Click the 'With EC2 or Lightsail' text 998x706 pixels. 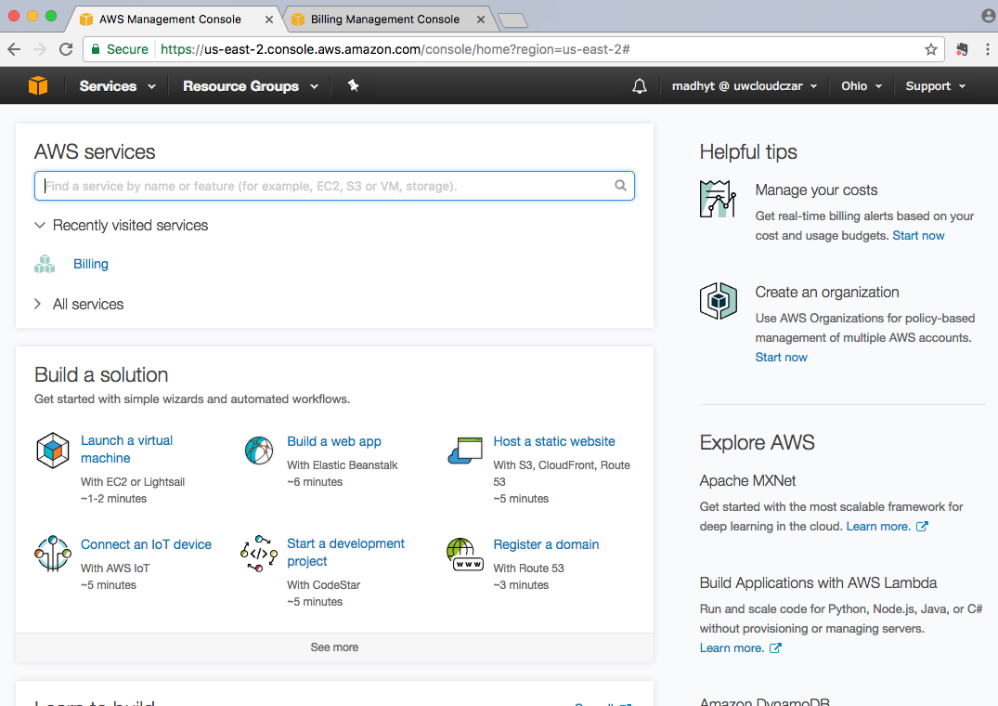click(133, 482)
